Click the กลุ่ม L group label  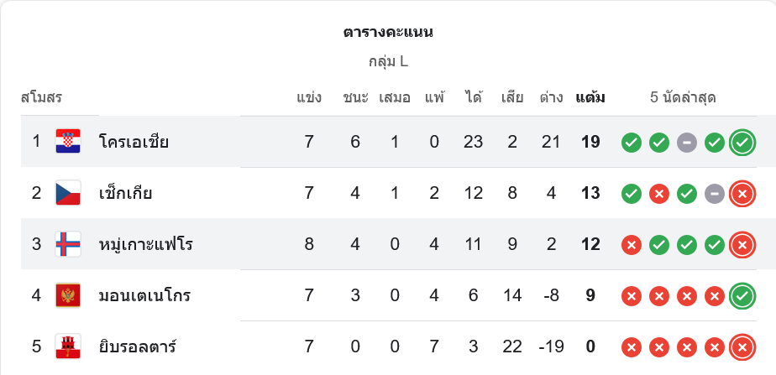[388, 61]
